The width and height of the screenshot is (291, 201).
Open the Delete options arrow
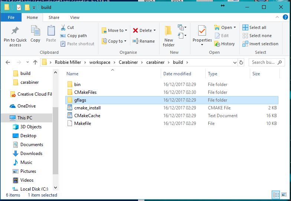(x=154, y=30)
